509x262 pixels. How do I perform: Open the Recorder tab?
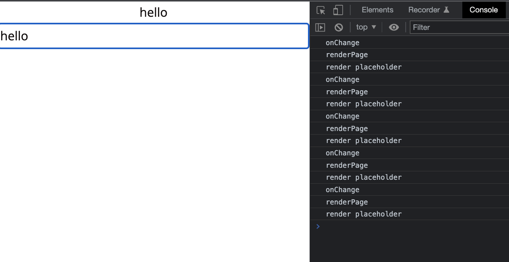click(424, 10)
